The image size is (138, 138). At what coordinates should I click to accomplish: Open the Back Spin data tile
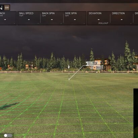pyautogui.click(x=52, y=18)
